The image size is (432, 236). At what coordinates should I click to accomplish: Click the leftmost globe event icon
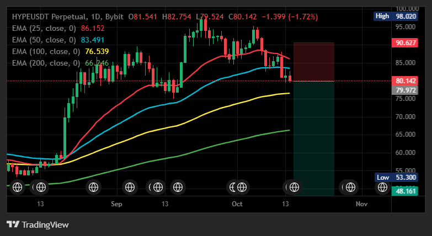17,187
